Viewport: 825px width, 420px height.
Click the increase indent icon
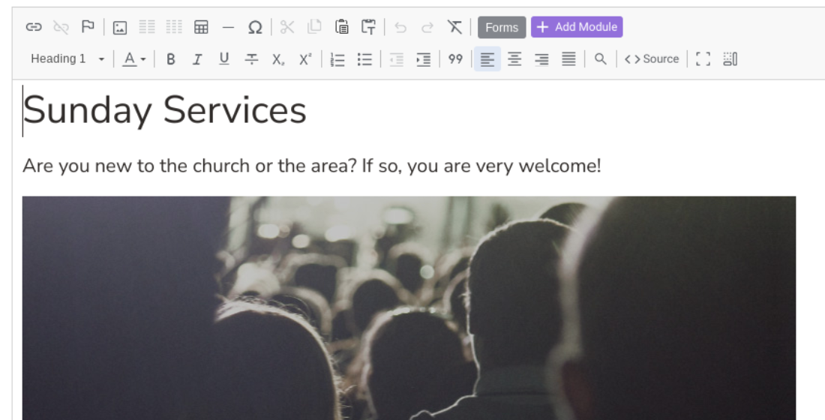(424, 59)
